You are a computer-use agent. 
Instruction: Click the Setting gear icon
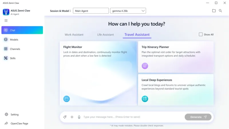click(x=6, y=114)
